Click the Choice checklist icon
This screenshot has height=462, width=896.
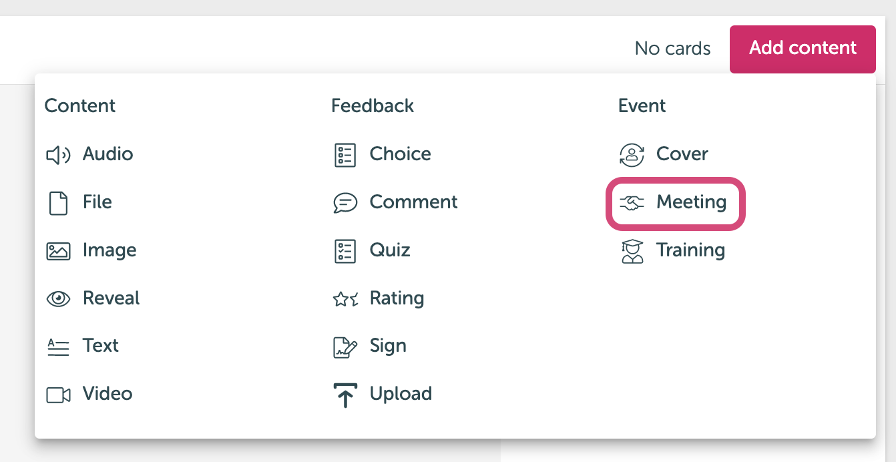(345, 155)
